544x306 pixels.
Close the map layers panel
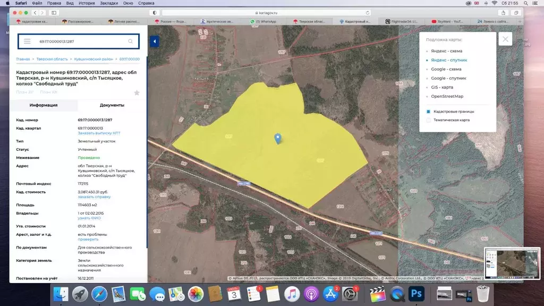coord(505,39)
